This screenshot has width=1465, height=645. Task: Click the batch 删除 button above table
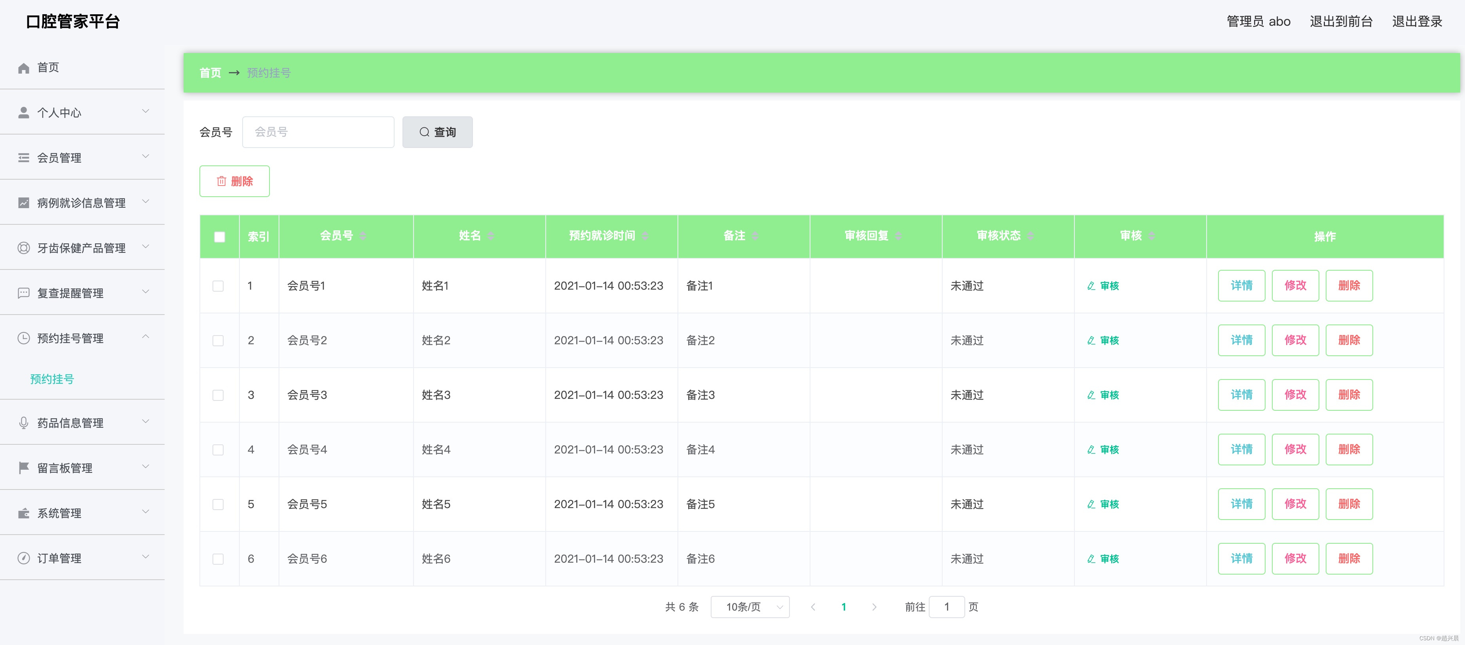click(234, 181)
